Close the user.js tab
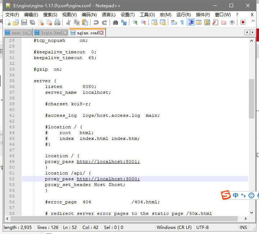259x234 pixels. [30, 33]
